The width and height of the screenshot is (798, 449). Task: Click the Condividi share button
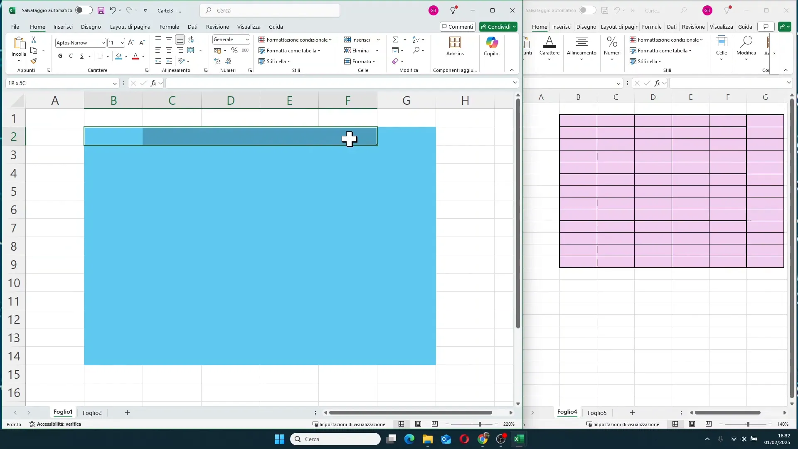(498, 27)
